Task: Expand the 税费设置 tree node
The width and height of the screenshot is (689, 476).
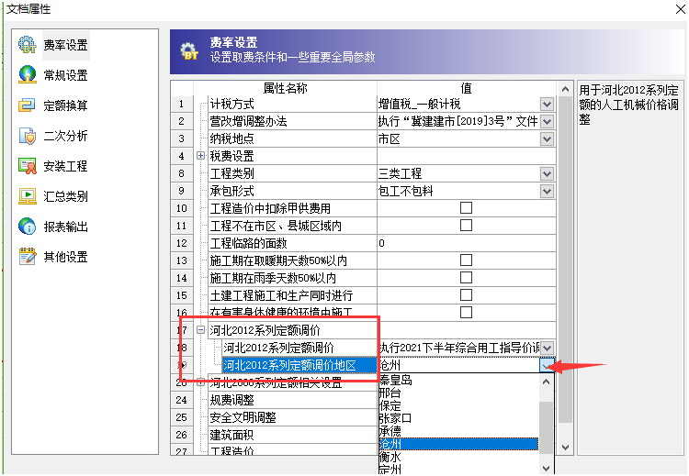Action: 200,156
